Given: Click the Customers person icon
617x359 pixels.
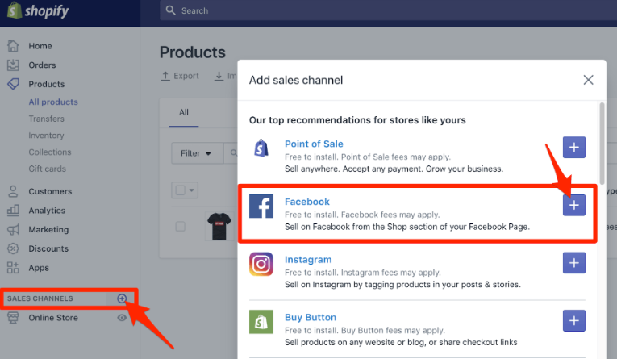Looking at the screenshot, I should (x=13, y=191).
